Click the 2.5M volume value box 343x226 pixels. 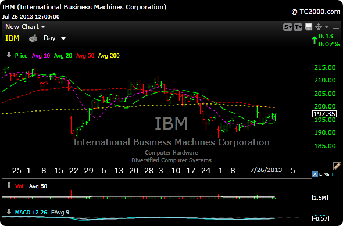pyautogui.click(x=320, y=198)
